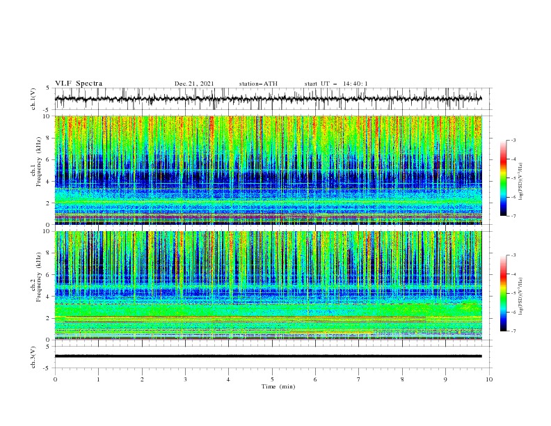Click the ch.1 spectrogram panel

269,170
